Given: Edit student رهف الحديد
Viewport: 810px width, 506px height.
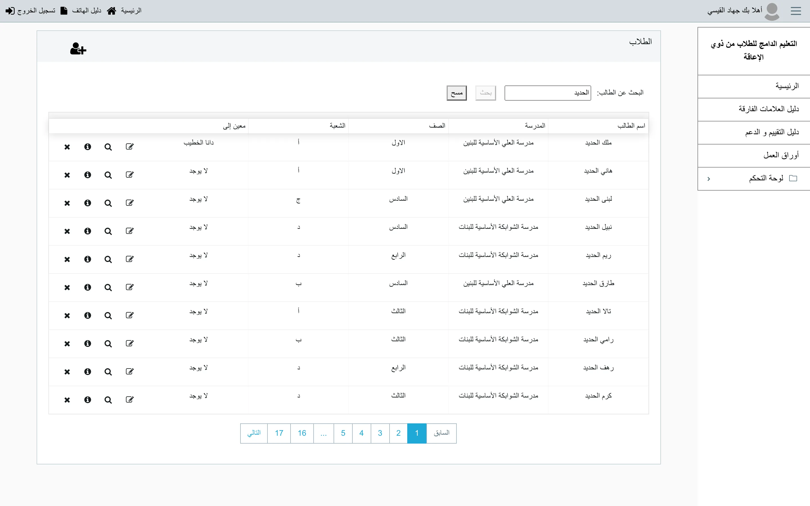Looking at the screenshot, I should pyautogui.click(x=130, y=371).
